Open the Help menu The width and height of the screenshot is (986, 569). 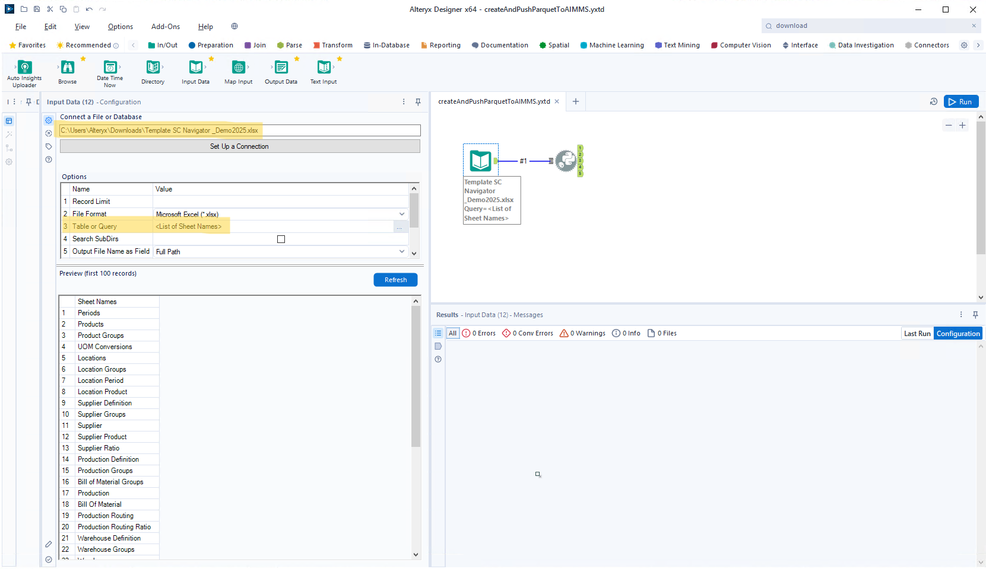pos(205,27)
